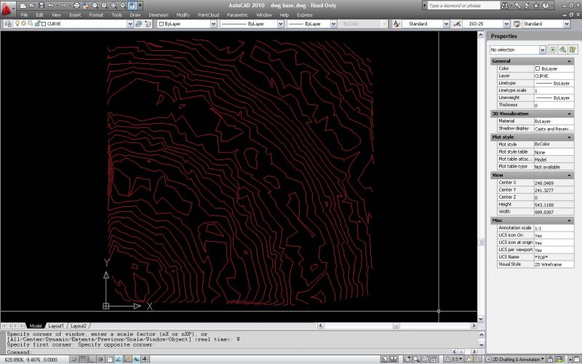Click the New drawing icon in quick access toolbar
Viewport: 582px width, 364px height.
coord(23,5)
